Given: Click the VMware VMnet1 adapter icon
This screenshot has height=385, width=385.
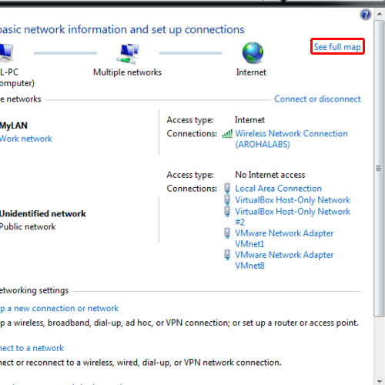Looking at the screenshot, I should coord(227,233).
